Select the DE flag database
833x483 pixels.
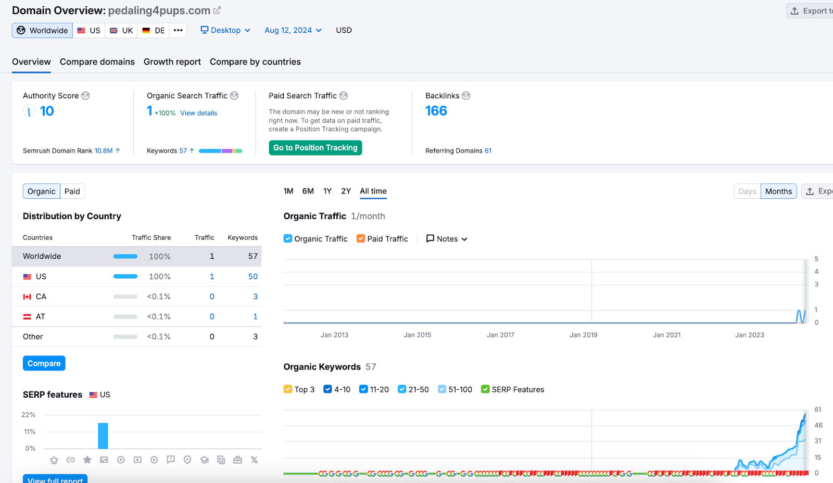(x=153, y=30)
